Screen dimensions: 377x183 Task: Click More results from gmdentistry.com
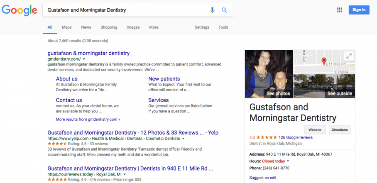[x=88, y=119]
